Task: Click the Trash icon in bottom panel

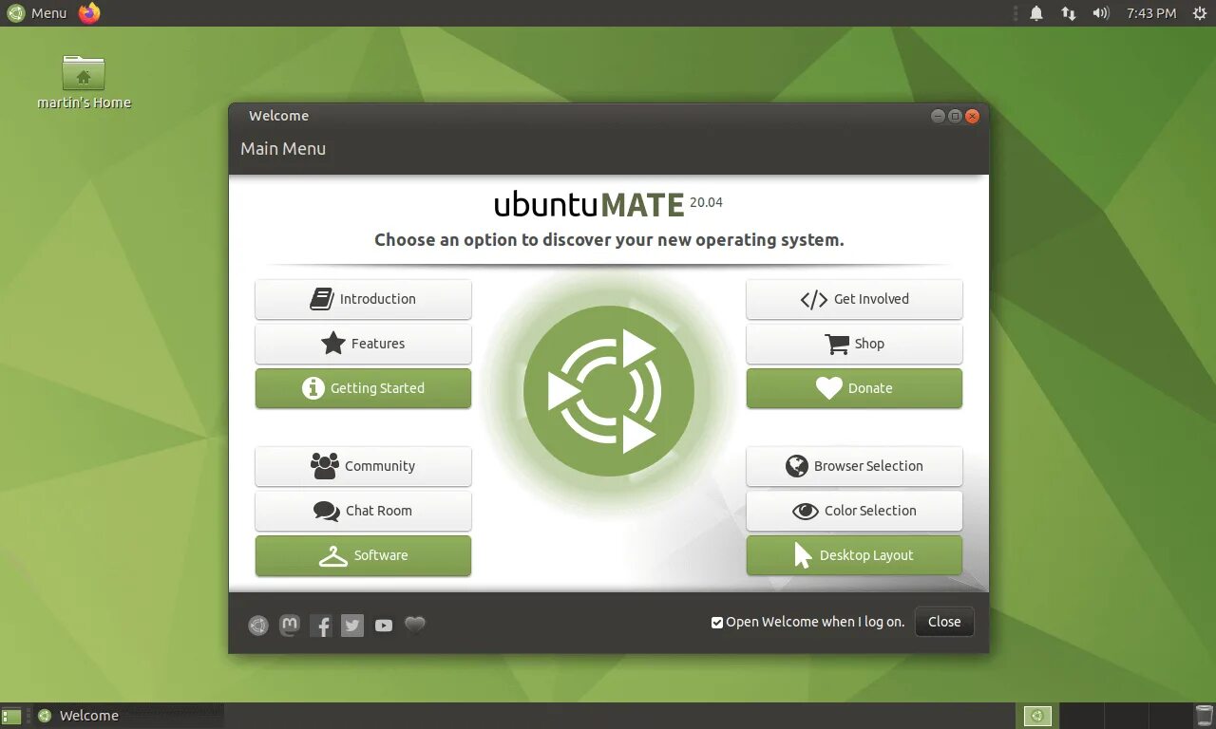Action: point(1204,716)
